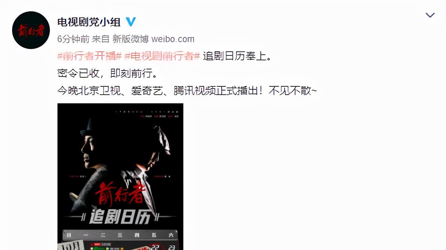
Task: Open the 电视剧党小组 account name
Action: click(x=89, y=22)
